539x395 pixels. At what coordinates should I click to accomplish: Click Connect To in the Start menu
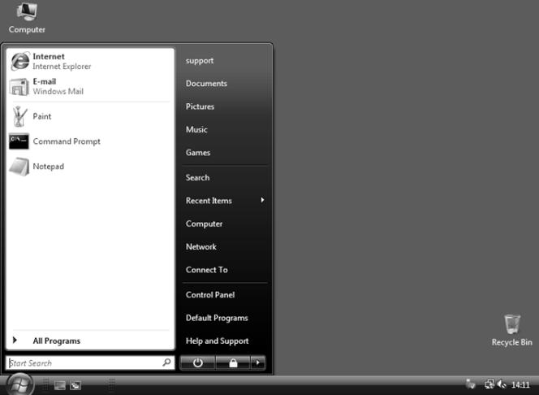(207, 270)
